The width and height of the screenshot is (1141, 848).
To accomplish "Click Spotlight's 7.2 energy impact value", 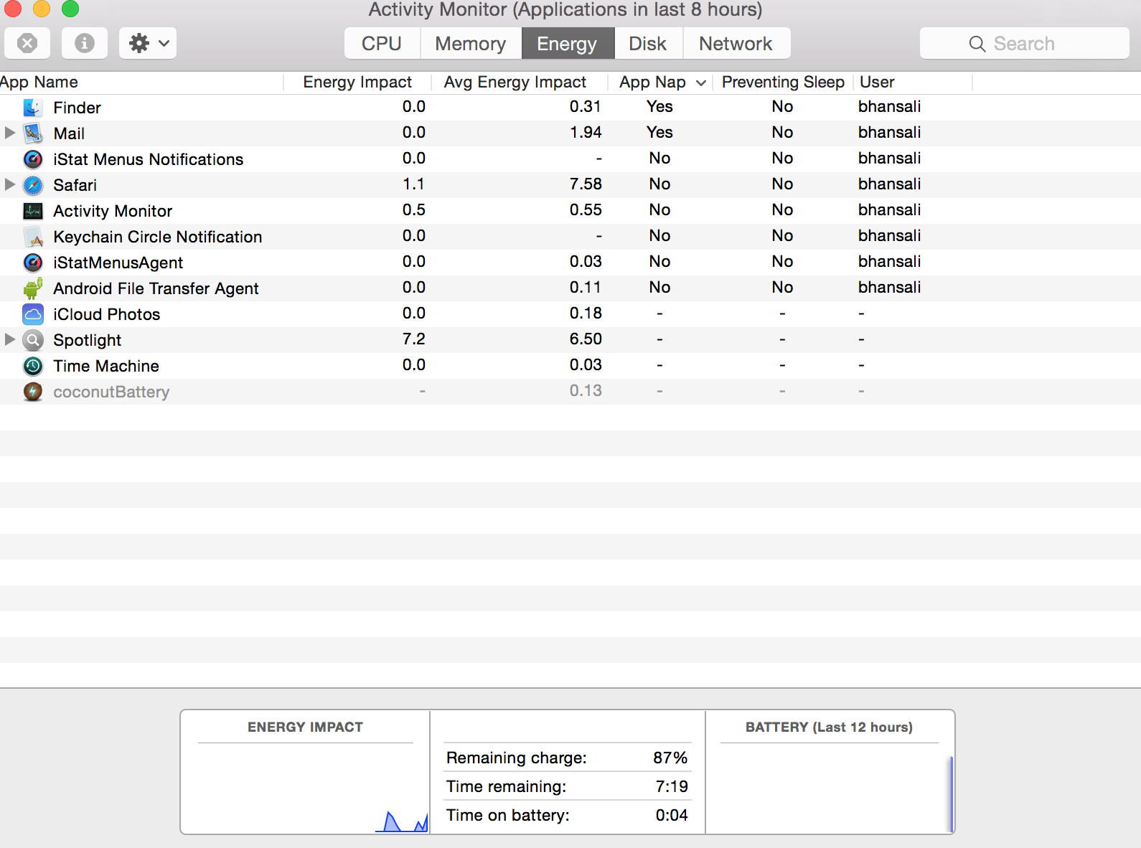I will [x=414, y=339].
